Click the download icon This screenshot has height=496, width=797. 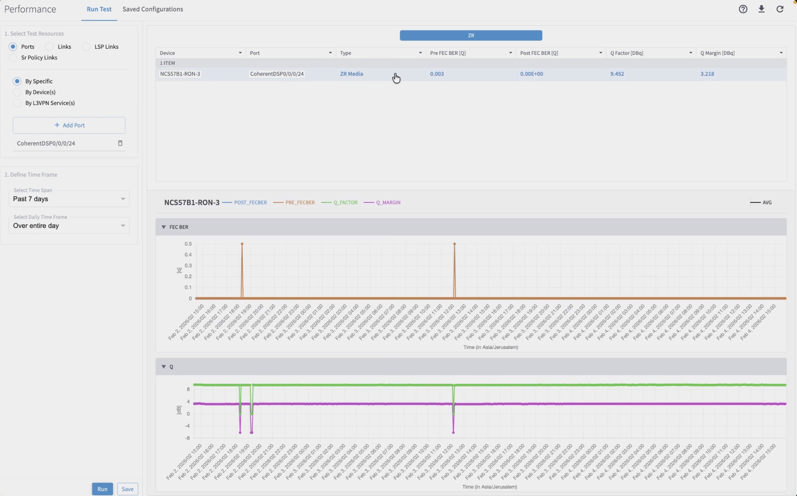(x=761, y=9)
